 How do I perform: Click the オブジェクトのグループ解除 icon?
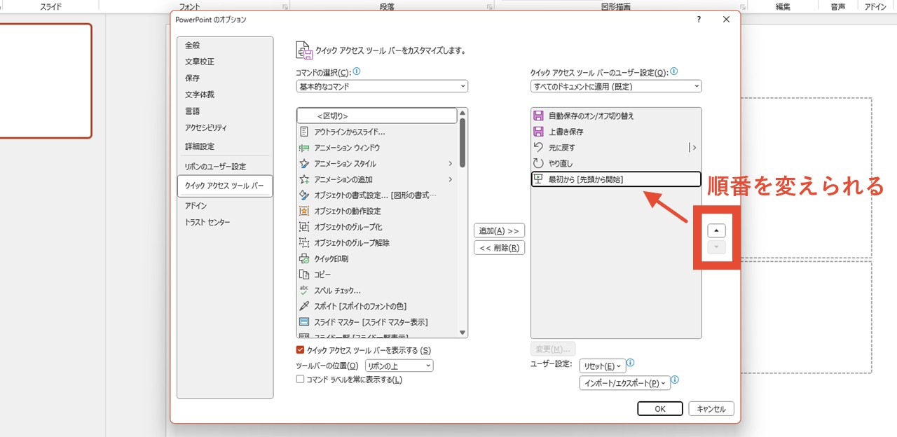tap(304, 243)
